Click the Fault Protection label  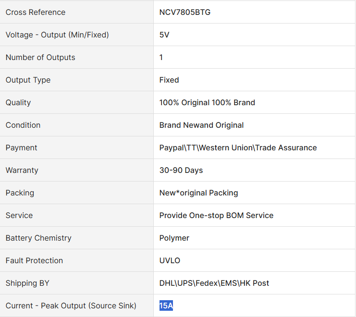pos(34,260)
